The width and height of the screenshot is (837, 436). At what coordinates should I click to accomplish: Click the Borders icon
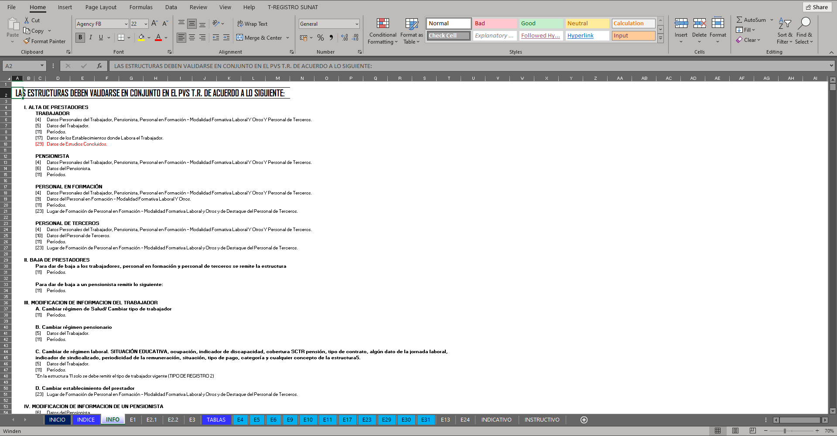pos(121,37)
